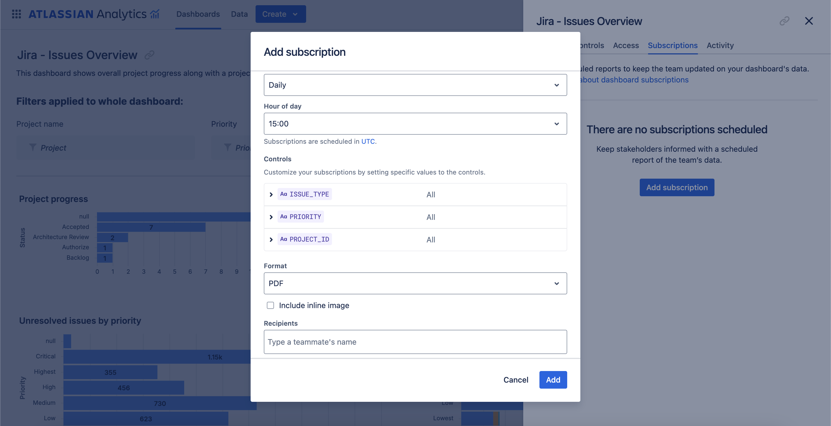831x426 pixels.
Task: Click the Accepted bar showing 7
Action: coord(151,227)
